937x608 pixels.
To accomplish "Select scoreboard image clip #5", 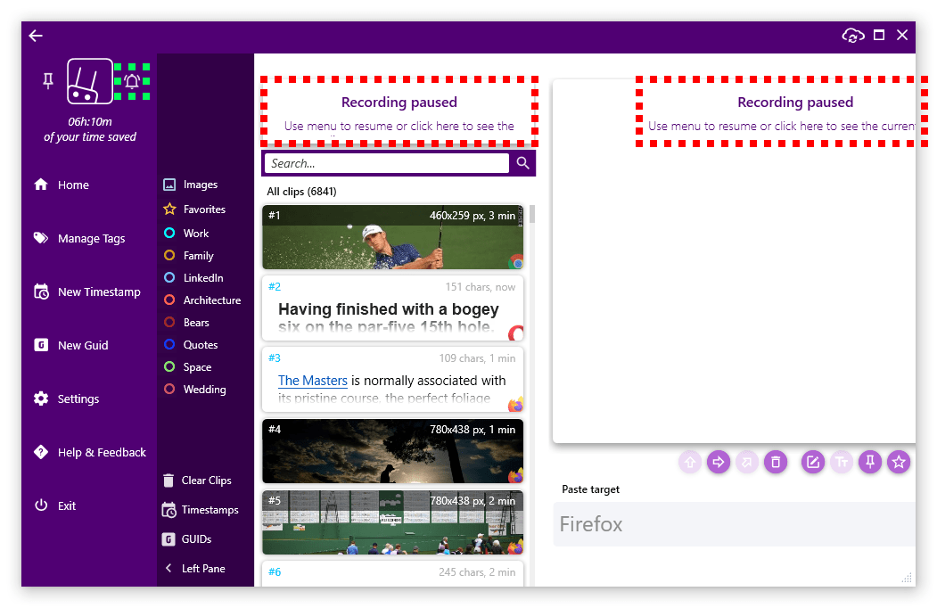I will pos(392,522).
